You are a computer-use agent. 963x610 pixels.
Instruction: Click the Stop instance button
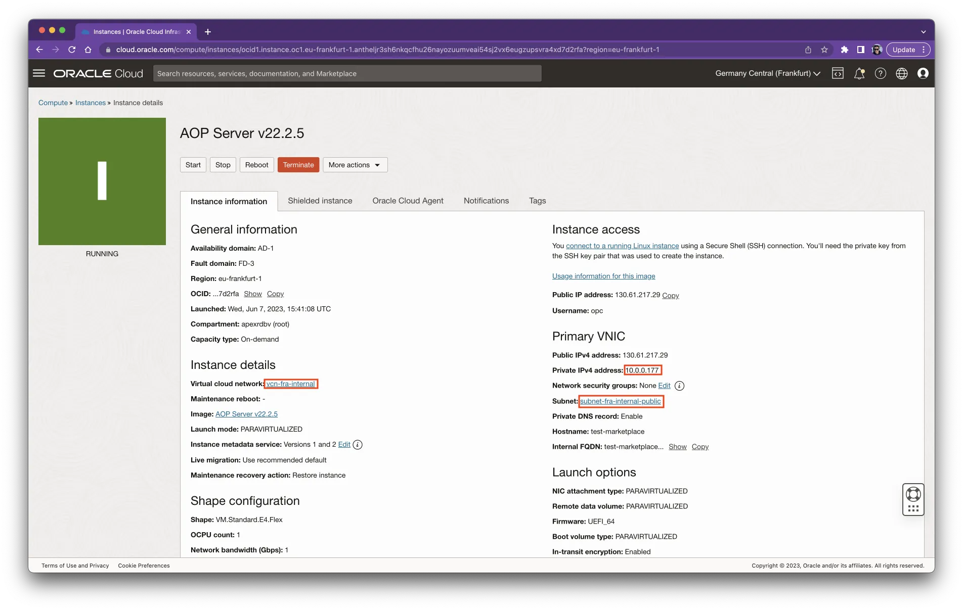[x=223, y=165]
